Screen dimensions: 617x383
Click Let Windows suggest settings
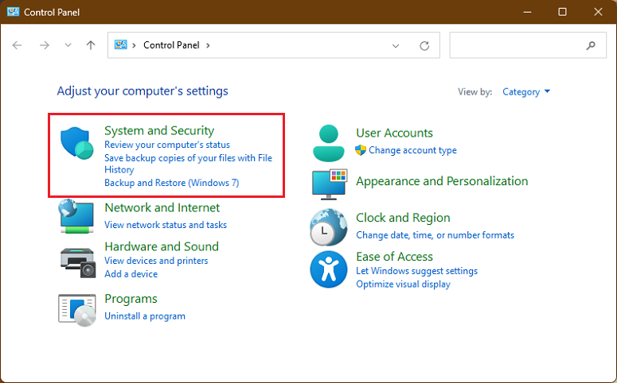coord(416,271)
